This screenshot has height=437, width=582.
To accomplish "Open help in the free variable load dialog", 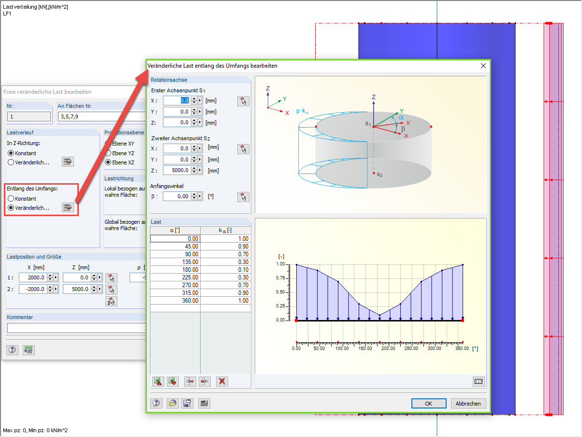I will tap(12, 350).
